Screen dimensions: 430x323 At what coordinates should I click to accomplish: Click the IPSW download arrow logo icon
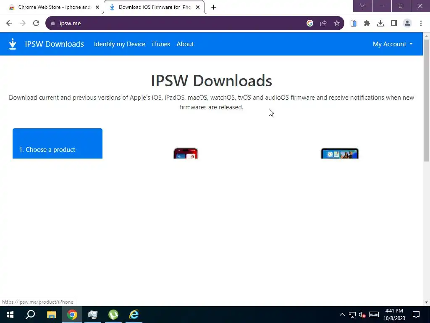[13, 44]
